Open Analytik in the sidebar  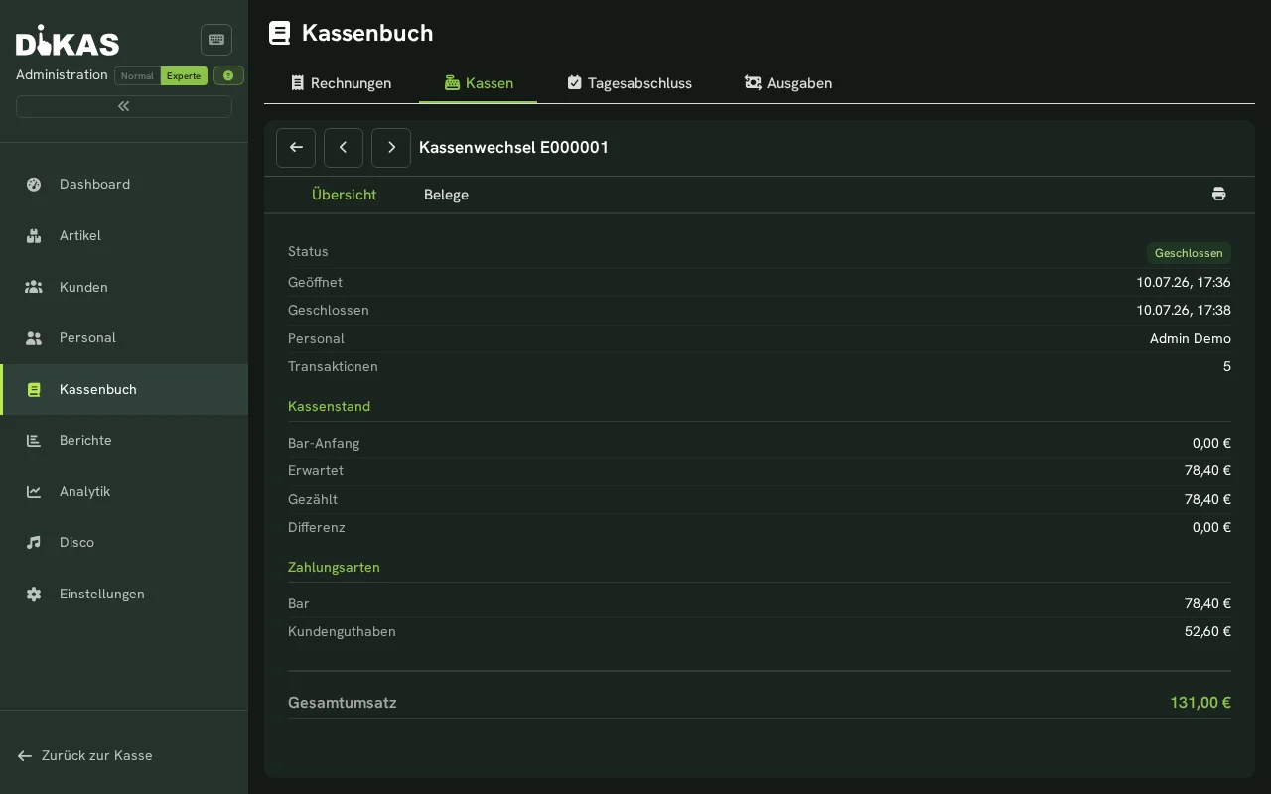click(x=124, y=491)
